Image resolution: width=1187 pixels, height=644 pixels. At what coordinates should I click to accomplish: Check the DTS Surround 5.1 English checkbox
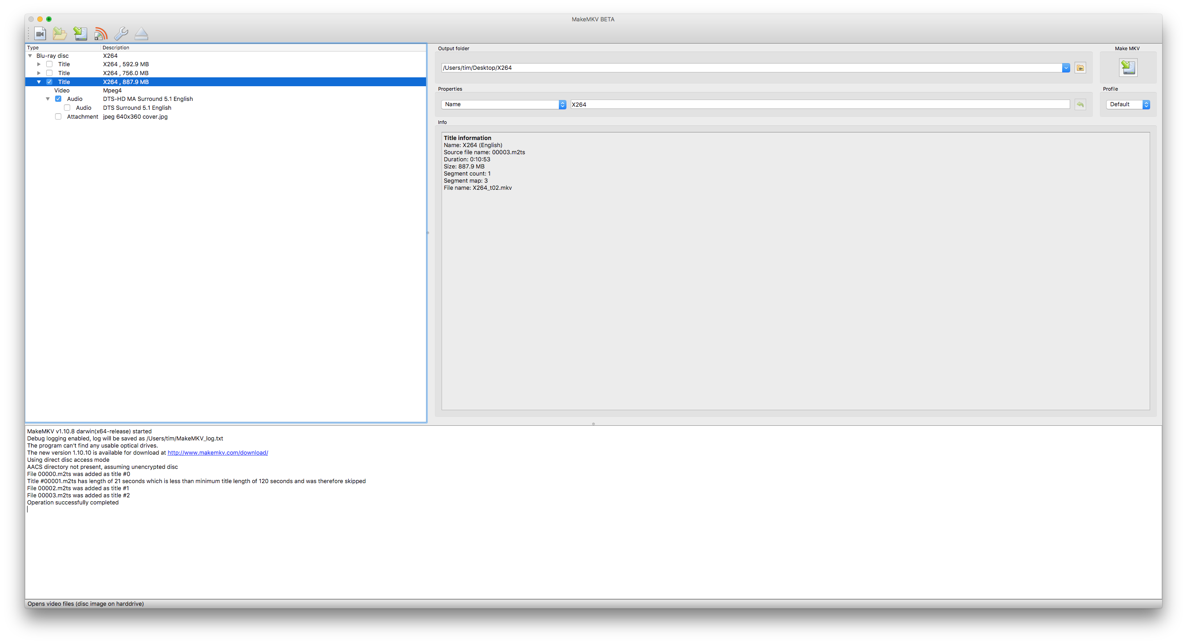point(67,108)
